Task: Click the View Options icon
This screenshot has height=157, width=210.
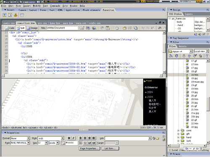Action: pos(108,28)
